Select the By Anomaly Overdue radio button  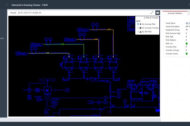tap(138, 28)
